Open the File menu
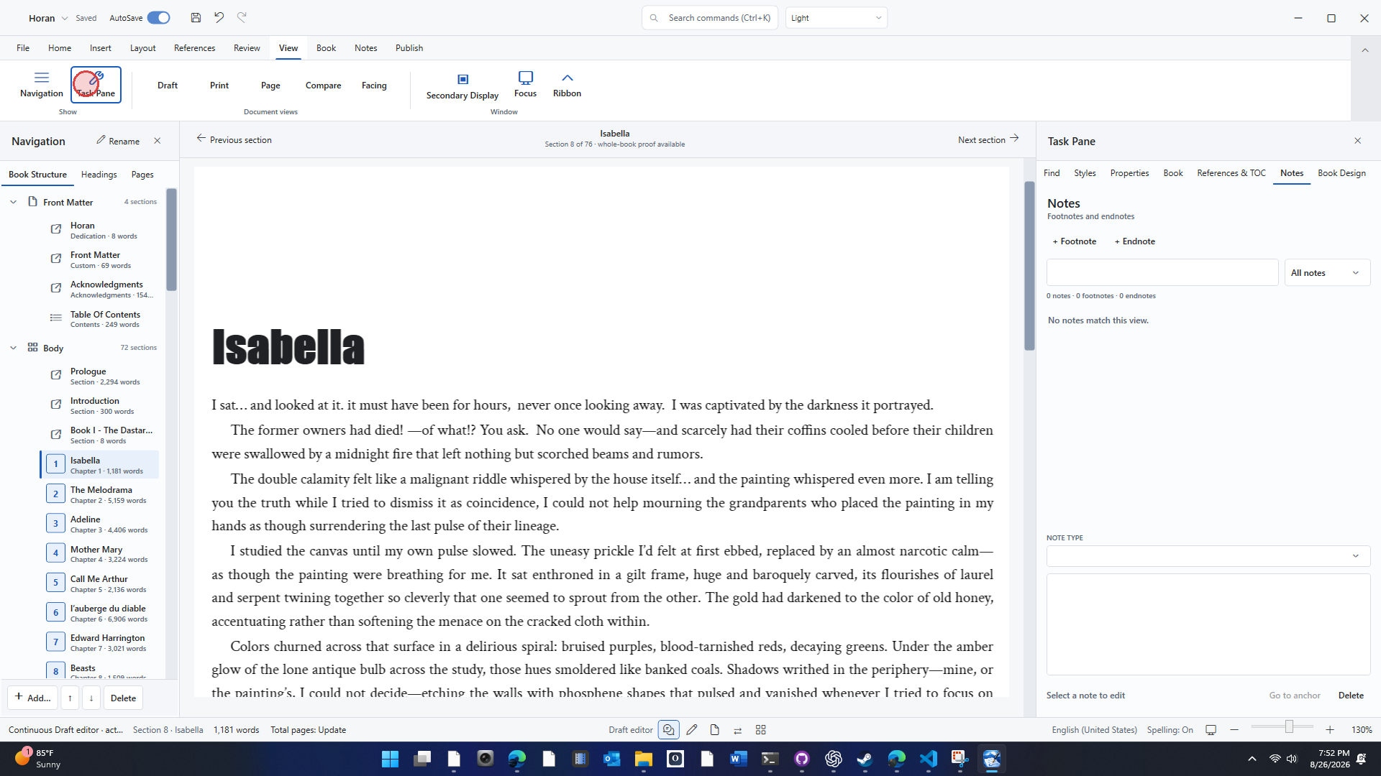Viewport: 1381px width, 776px height. pos(23,48)
